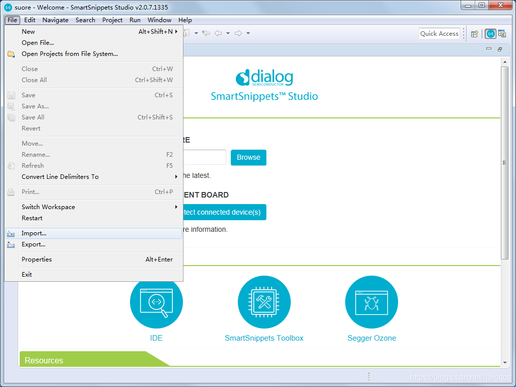The height and width of the screenshot is (387, 516).
Task: Switch to the C/C++ perspective icon
Action: point(502,34)
